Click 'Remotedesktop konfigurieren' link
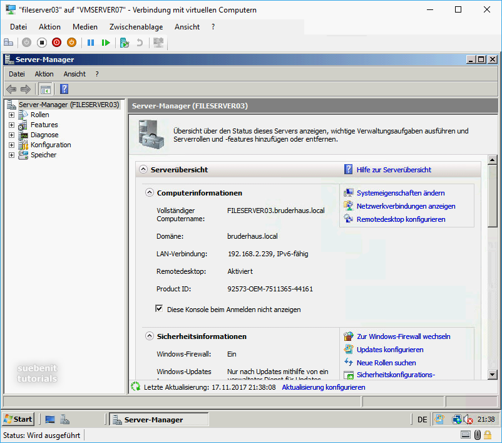 tap(401, 219)
